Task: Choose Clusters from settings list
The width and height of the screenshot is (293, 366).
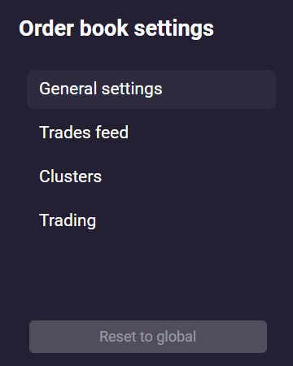Action: click(x=151, y=176)
